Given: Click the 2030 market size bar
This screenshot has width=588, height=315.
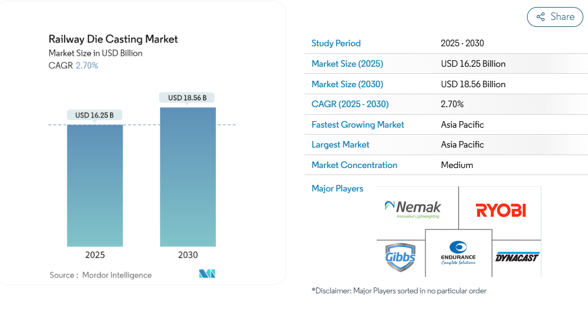Looking at the screenshot, I should tap(188, 177).
